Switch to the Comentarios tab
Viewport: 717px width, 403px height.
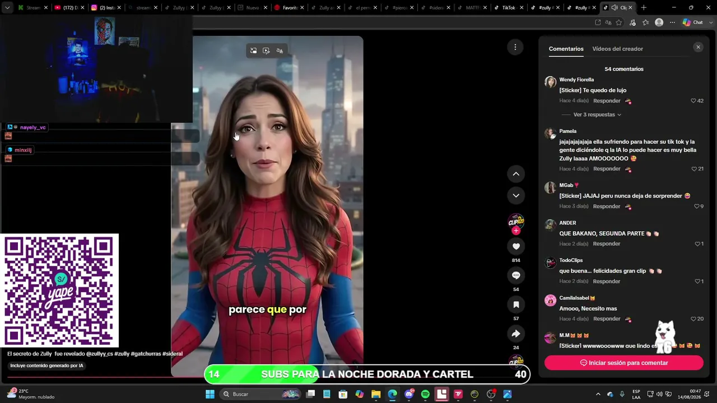click(566, 49)
